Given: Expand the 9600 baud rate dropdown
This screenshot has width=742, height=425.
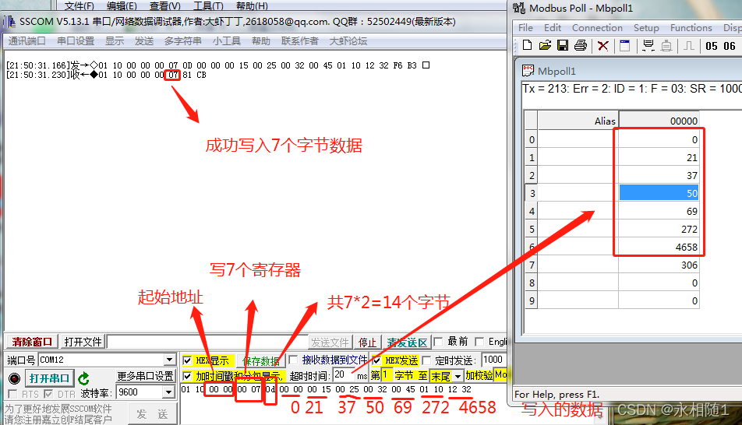Looking at the screenshot, I should (x=168, y=392).
